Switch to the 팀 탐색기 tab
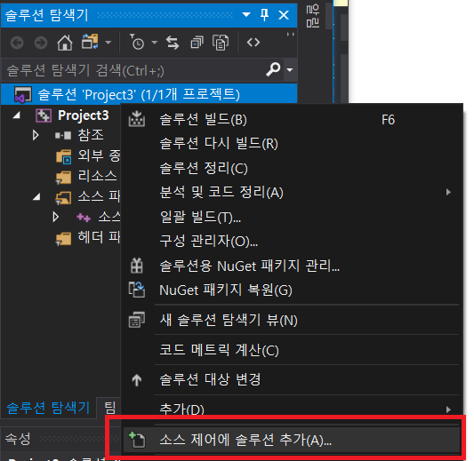 coord(110,408)
